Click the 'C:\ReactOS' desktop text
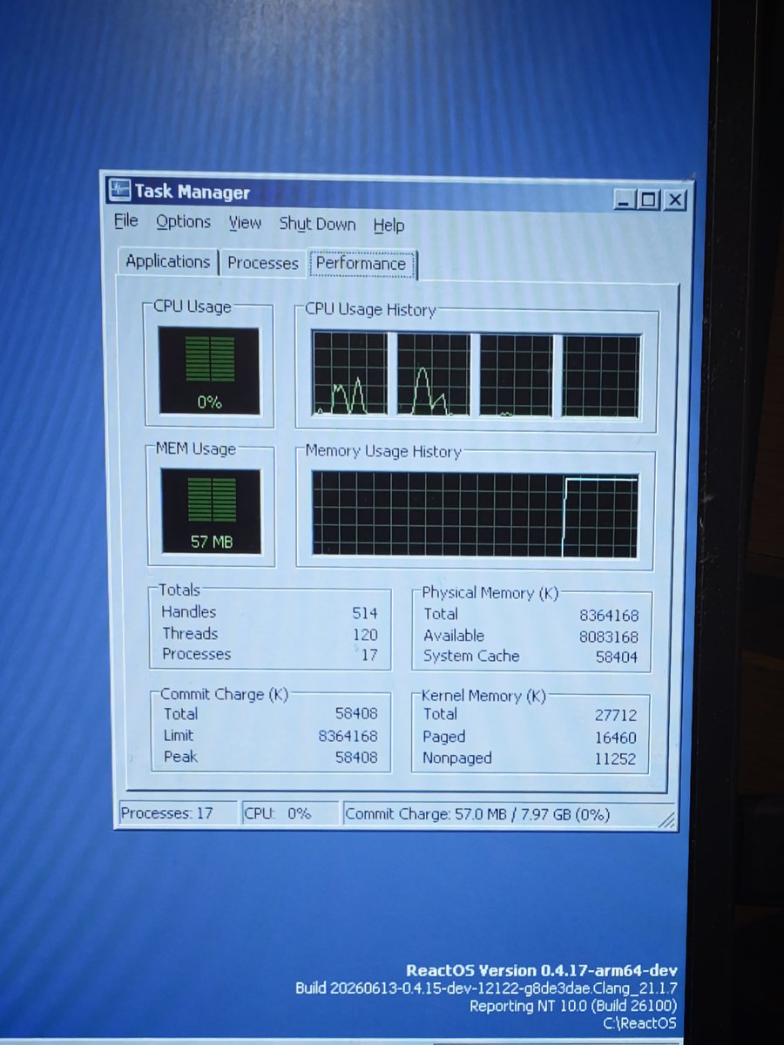Screen dimensions: 784x1045 coord(639,1024)
